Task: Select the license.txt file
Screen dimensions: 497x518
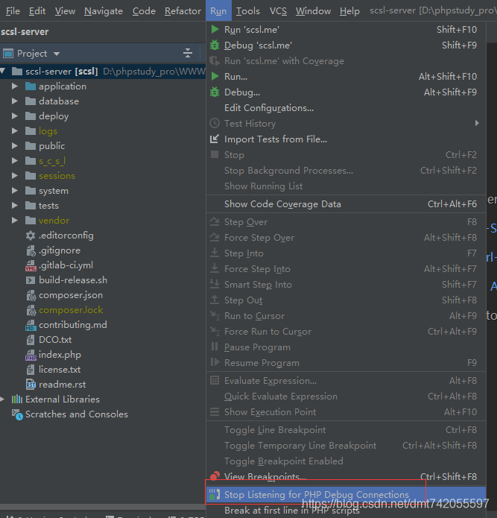Action: click(x=60, y=370)
